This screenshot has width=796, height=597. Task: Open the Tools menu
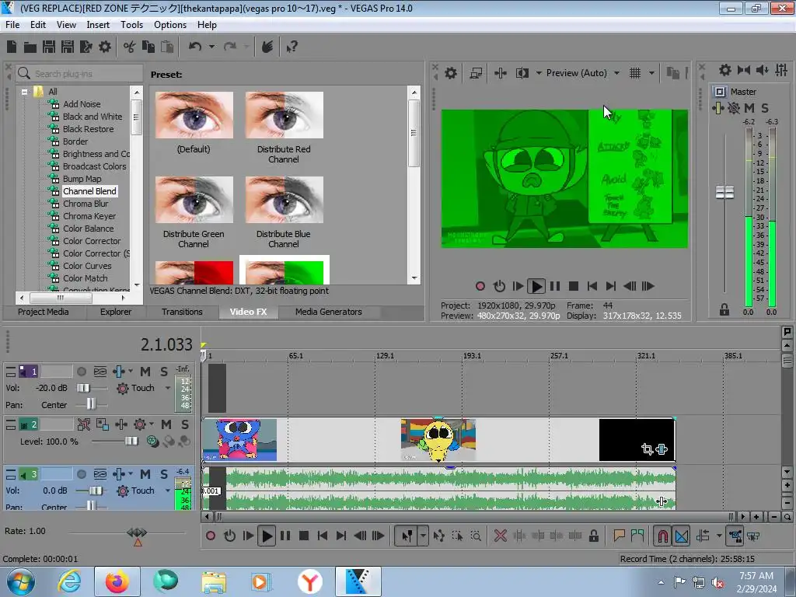pyautogui.click(x=131, y=25)
